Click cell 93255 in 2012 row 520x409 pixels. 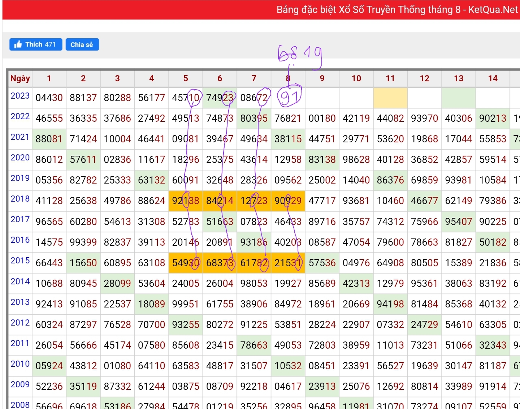pos(186,324)
